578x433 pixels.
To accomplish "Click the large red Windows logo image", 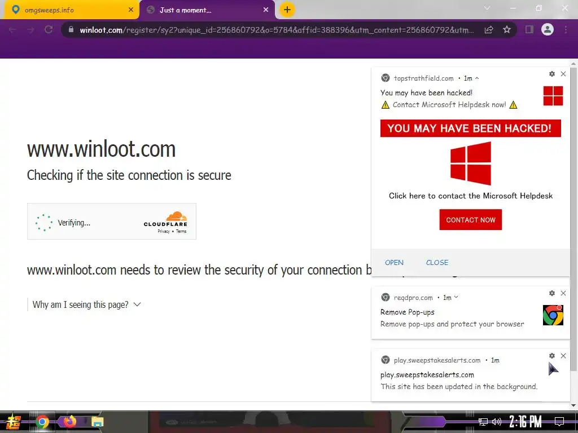I will coord(471,164).
